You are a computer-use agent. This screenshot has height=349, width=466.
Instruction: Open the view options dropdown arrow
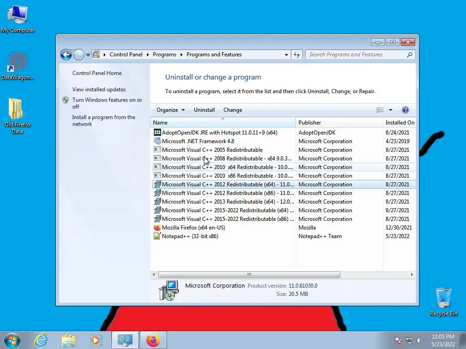tap(390, 110)
